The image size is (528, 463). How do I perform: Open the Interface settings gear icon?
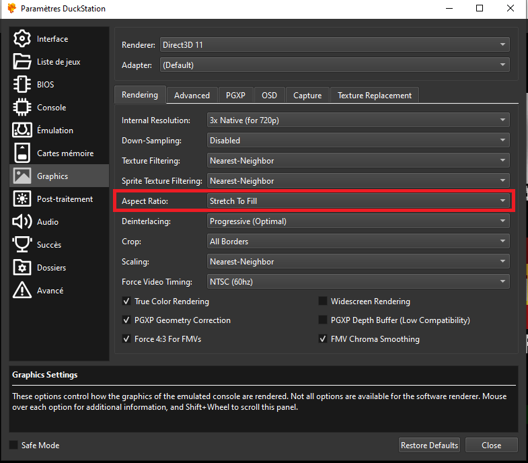(x=22, y=39)
